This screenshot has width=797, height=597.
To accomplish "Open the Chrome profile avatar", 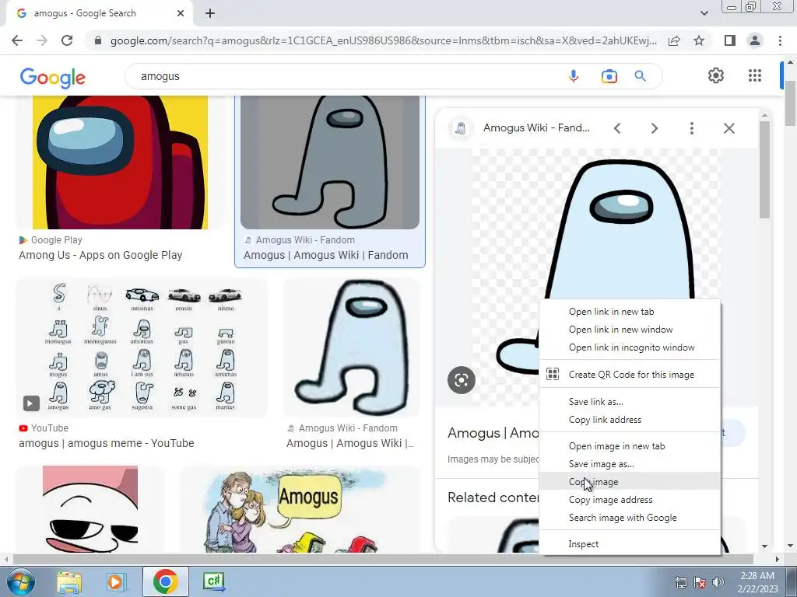I will pyautogui.click(x=755, y=40).
